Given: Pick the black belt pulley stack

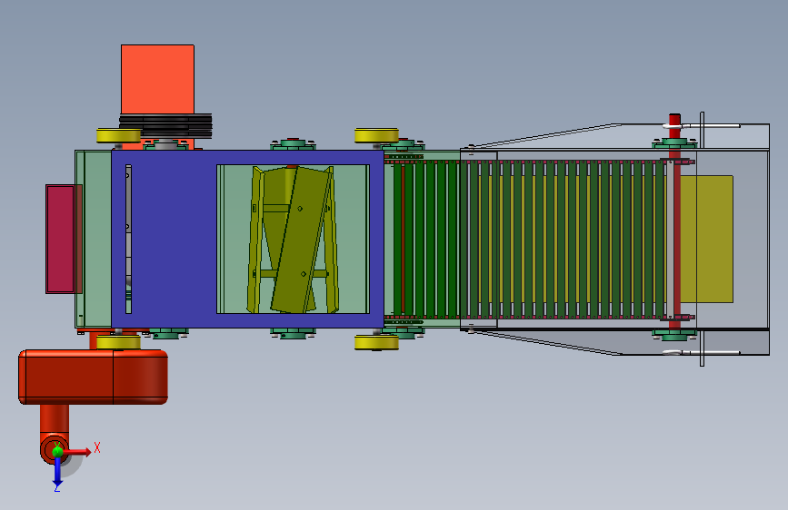Looking at the screenshot, I should click(165, 126).
